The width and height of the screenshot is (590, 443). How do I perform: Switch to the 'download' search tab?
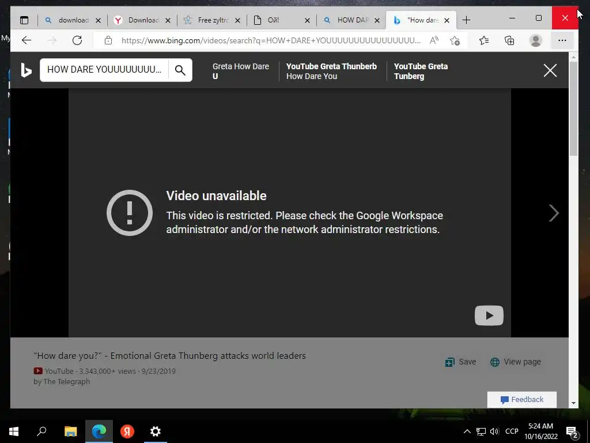tap(72, 20)
